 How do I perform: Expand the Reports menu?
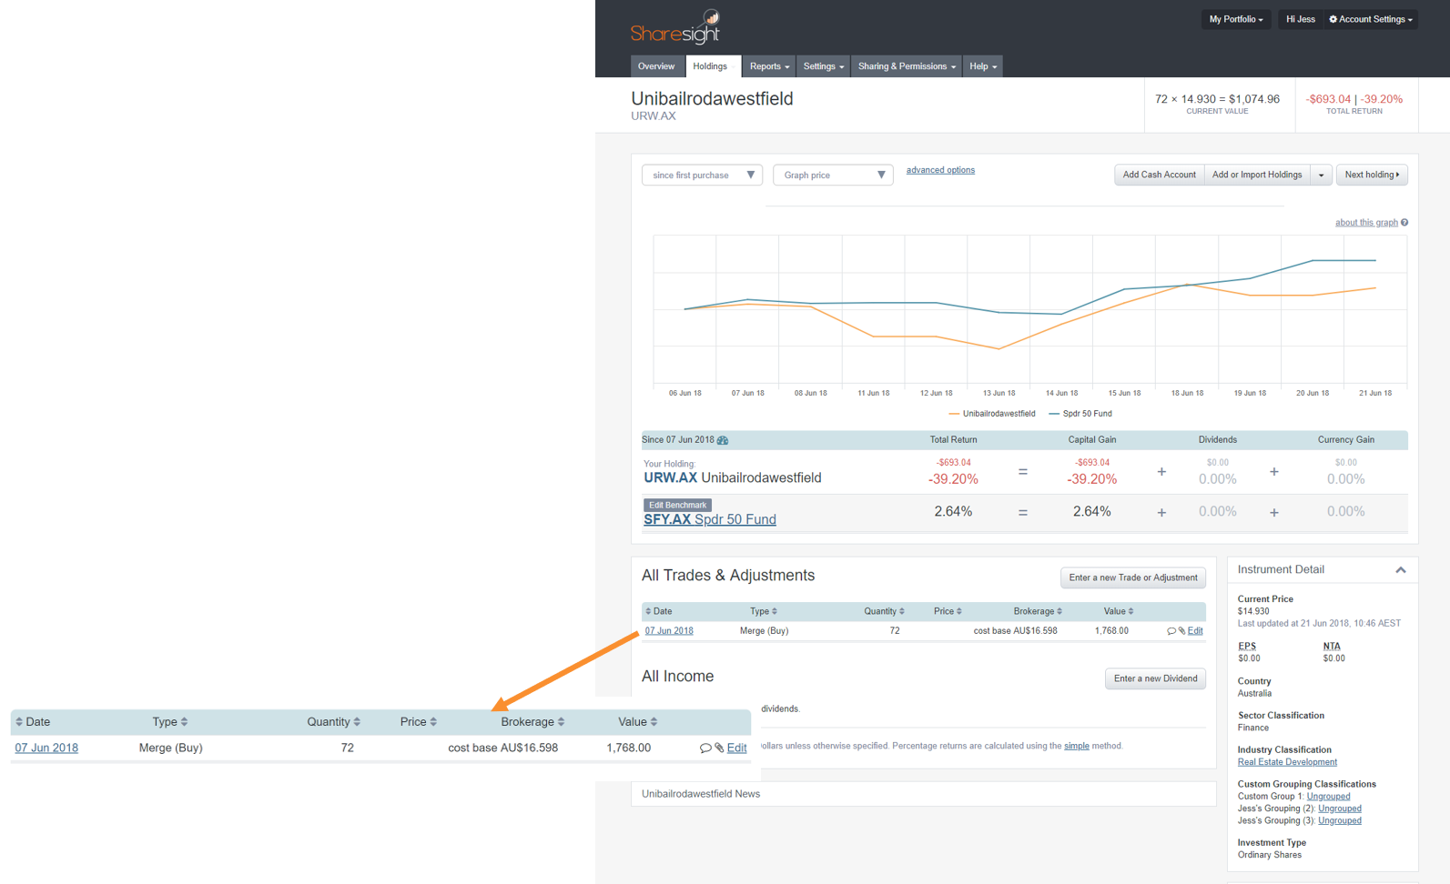[769, 66]
